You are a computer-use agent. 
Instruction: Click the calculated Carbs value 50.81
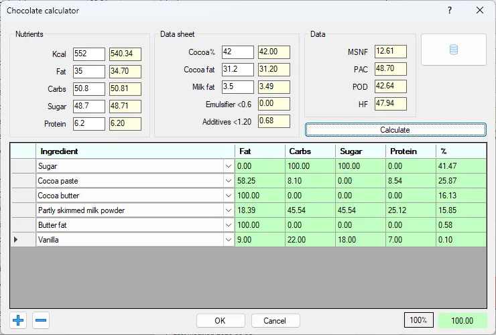[x=125, y=89]
